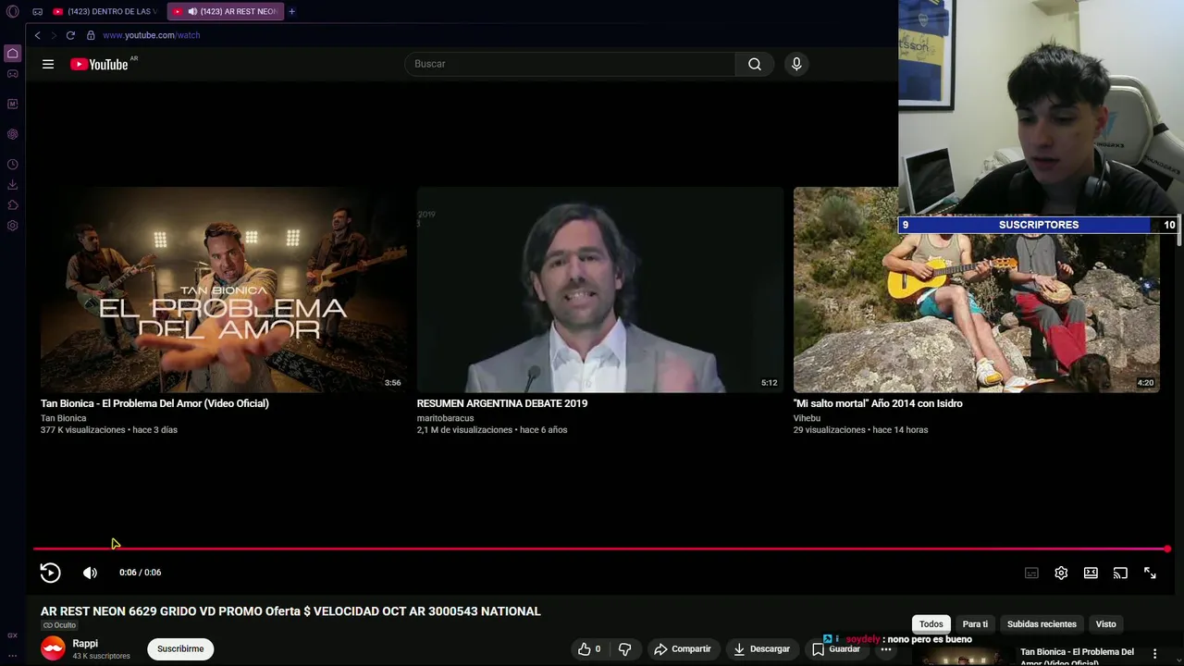Open the GX Corner gamepad icon in tab bar
Viewport: 1184px width, 666px height.
[37, 11]
